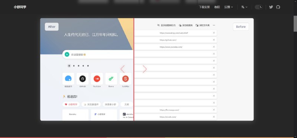Go to 下载安装 download page
The width and height of the screenshot is (297, 138).
coord(204,7)
